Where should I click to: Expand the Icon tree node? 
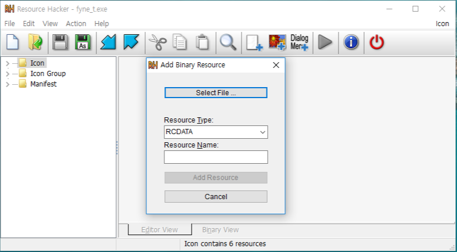tap(8, 63)
